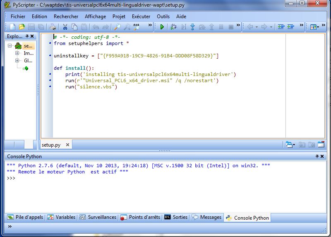Select the green function node in explorer tree
Viewport: 331px width, 237px height.
coord(26,68)
